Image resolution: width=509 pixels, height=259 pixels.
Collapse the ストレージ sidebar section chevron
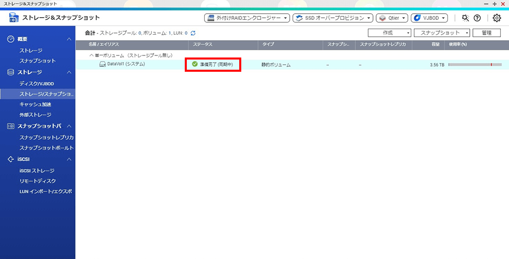click(x=69, y=72)
